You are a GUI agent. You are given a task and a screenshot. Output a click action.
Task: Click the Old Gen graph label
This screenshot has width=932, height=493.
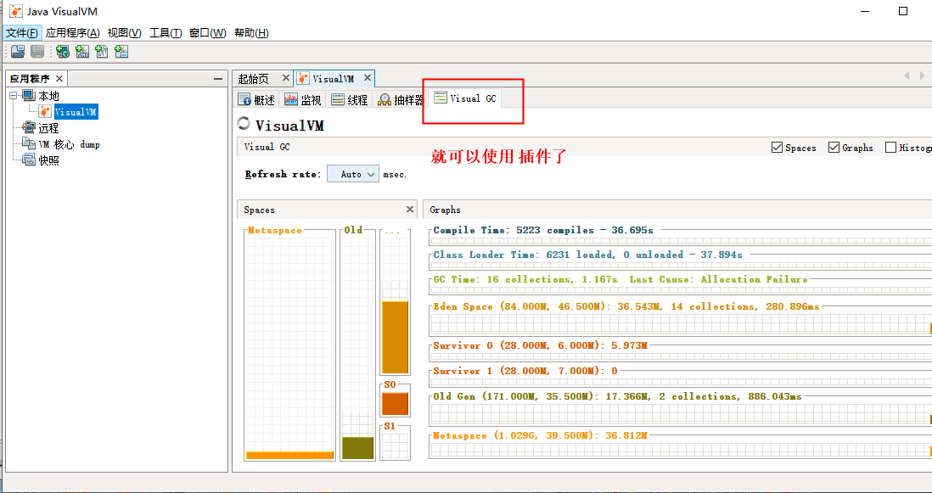tap(617, 396)
